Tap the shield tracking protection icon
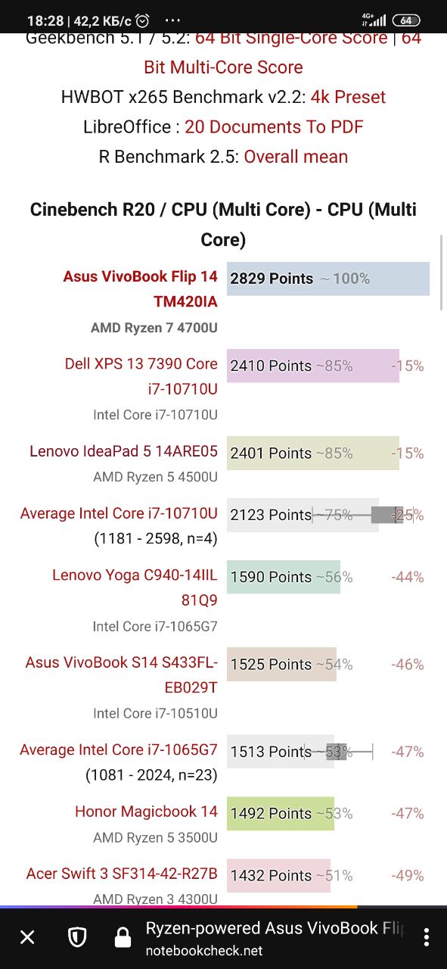The width and height of the screenshot is (447, 969). (x=77, y=938)
